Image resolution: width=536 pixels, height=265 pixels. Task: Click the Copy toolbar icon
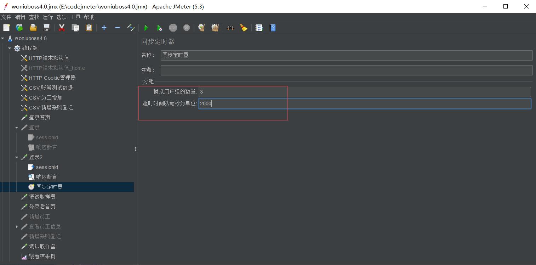[75, 28]
